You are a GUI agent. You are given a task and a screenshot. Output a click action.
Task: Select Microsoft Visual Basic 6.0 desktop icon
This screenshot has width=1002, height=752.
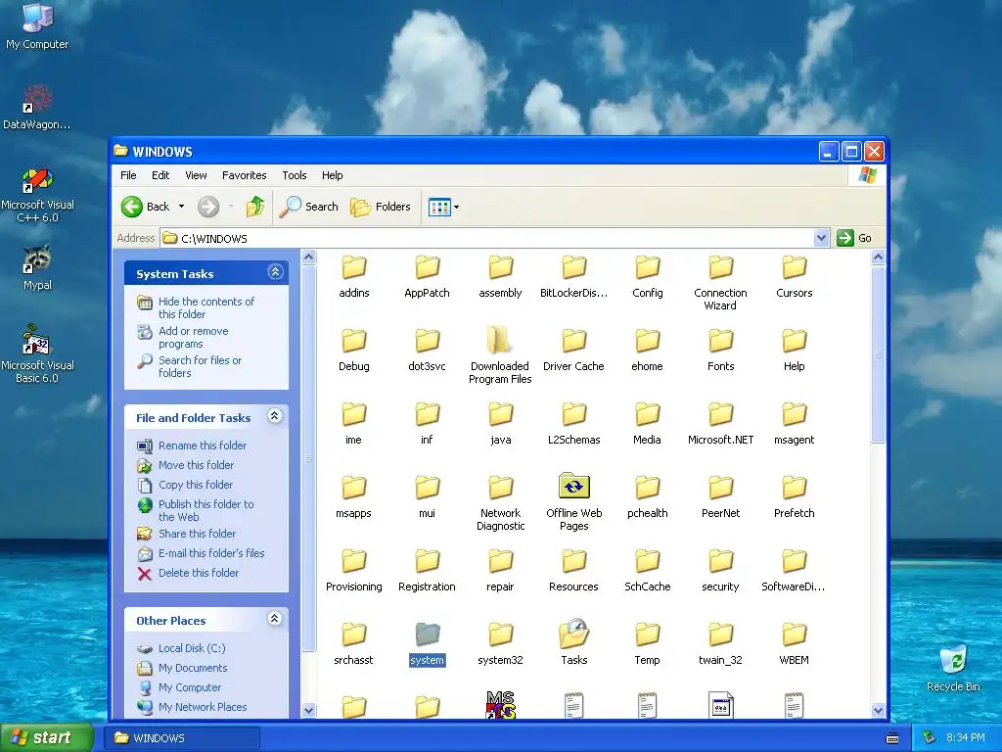coord(38,353)
